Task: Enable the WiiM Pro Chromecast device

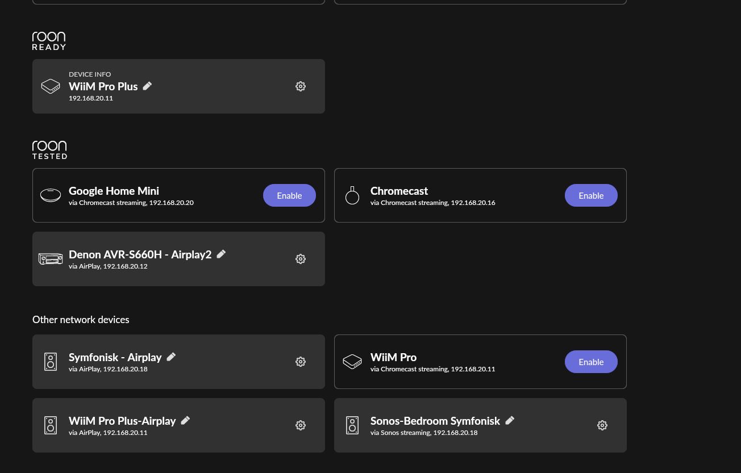Action: [x=591, y=362]
